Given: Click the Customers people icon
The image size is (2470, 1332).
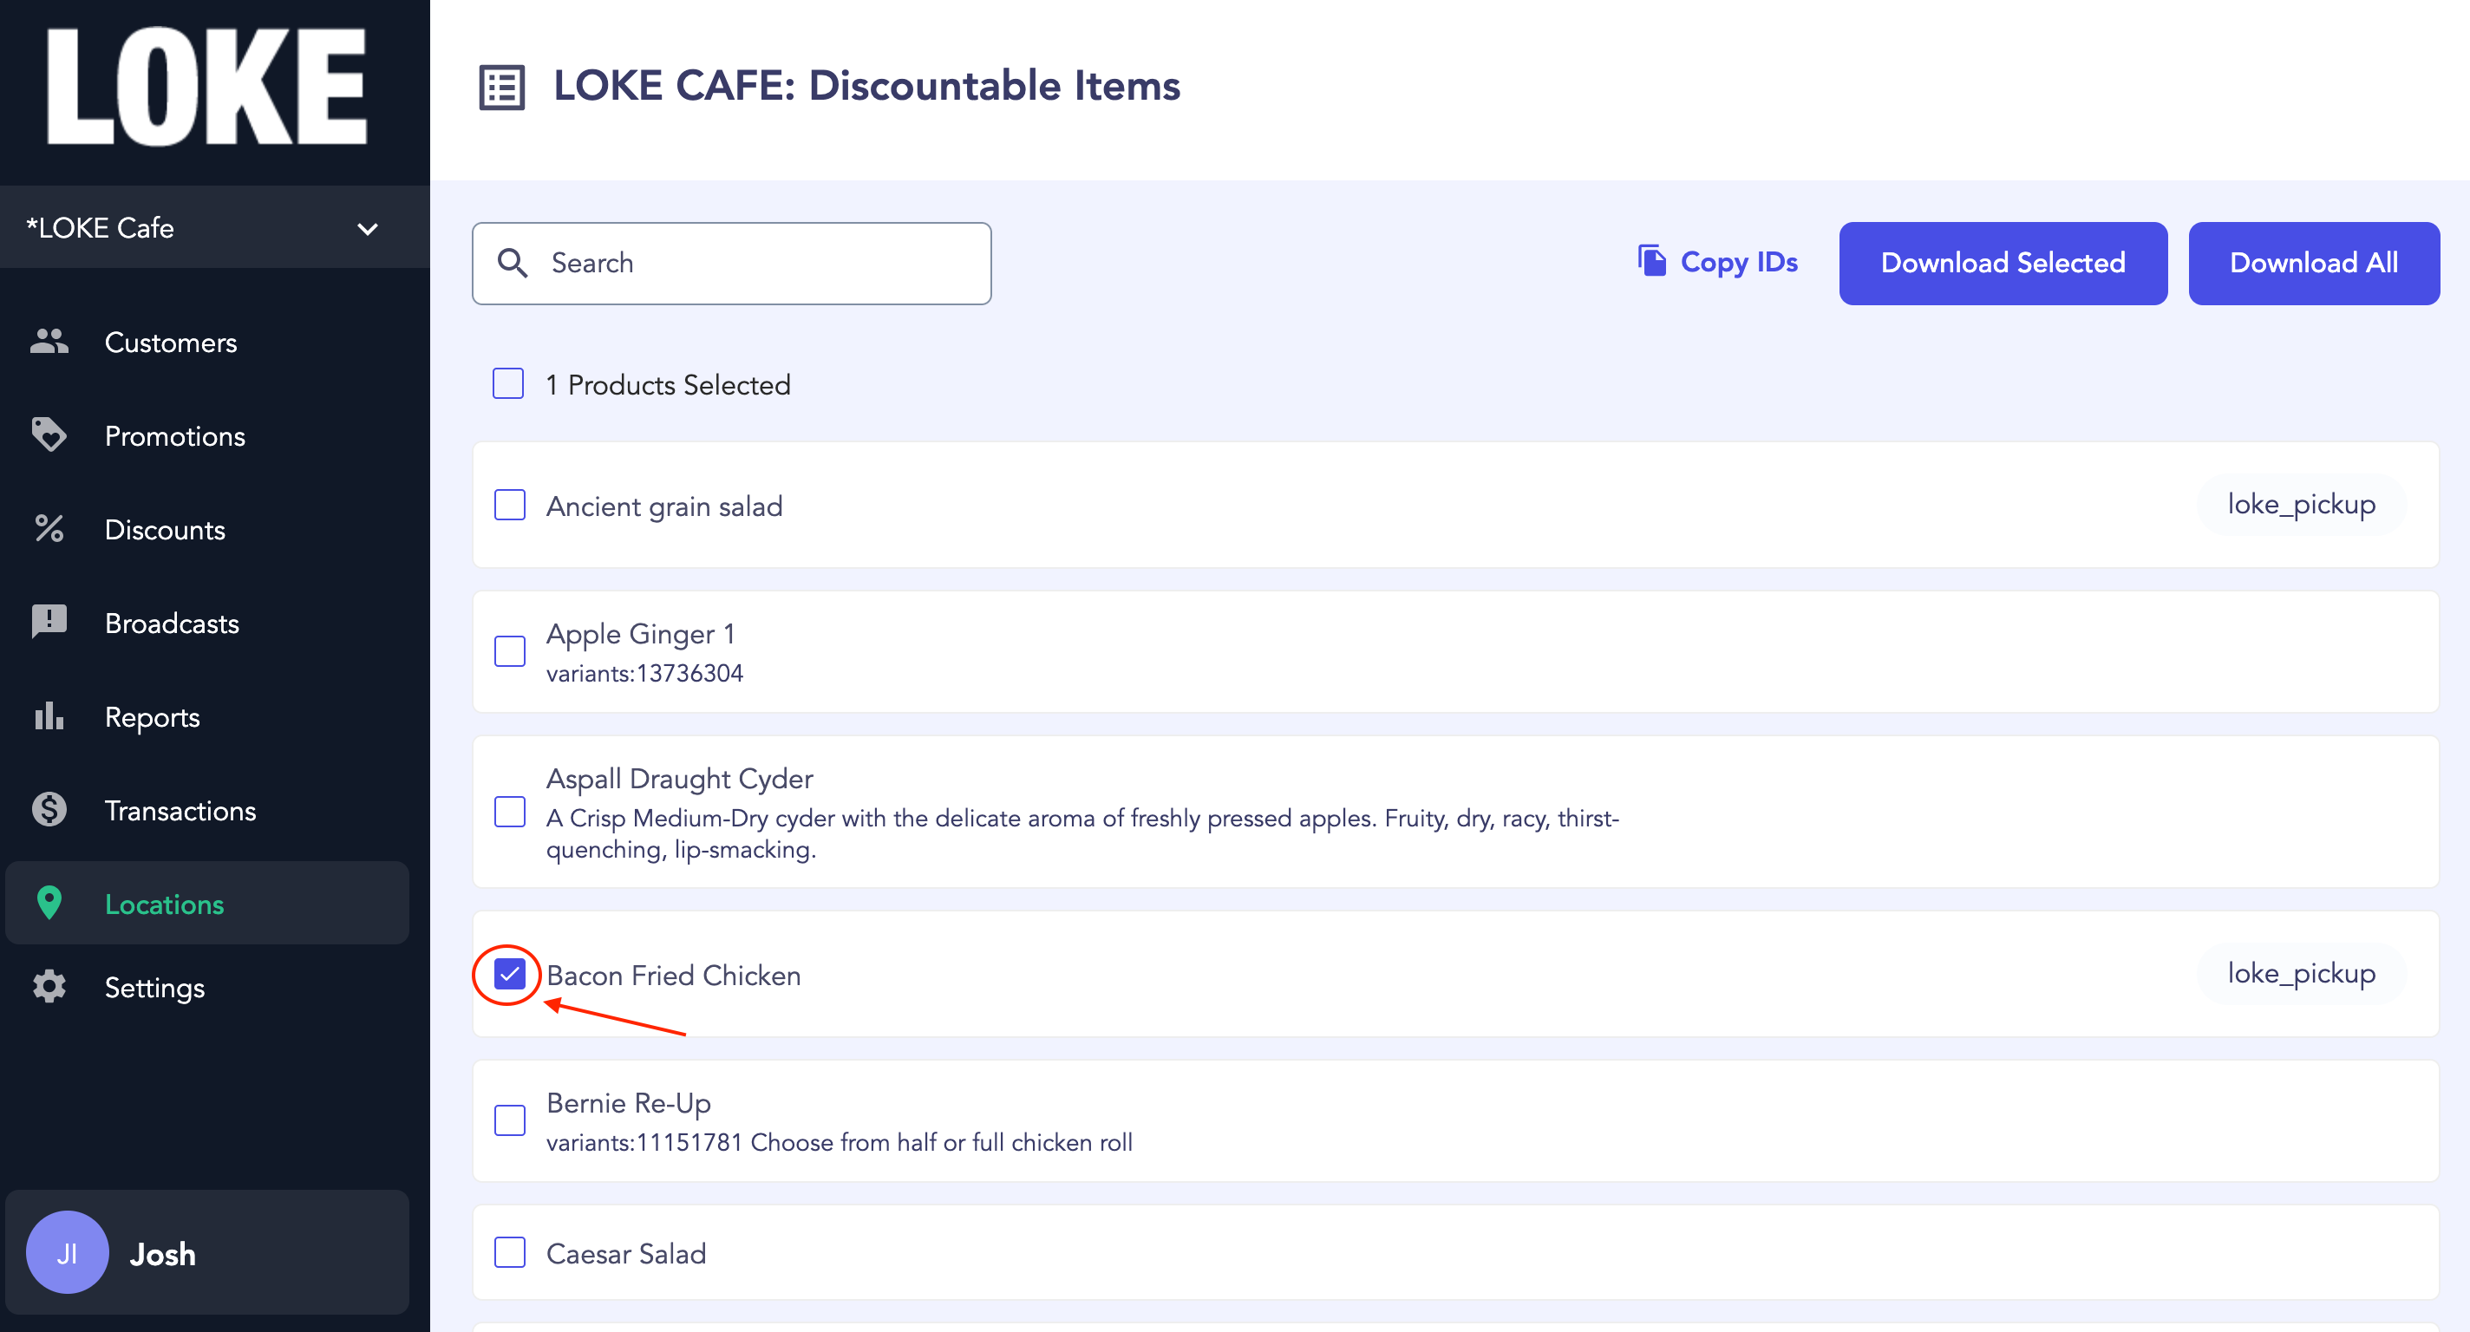Looking at the screenshot, I should [49, 342].
